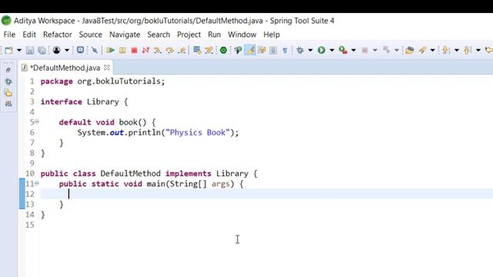Click the Resume debug icon

110,50
